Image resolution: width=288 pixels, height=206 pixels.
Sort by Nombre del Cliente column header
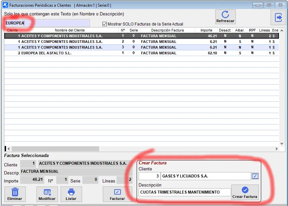pos(70,30)
